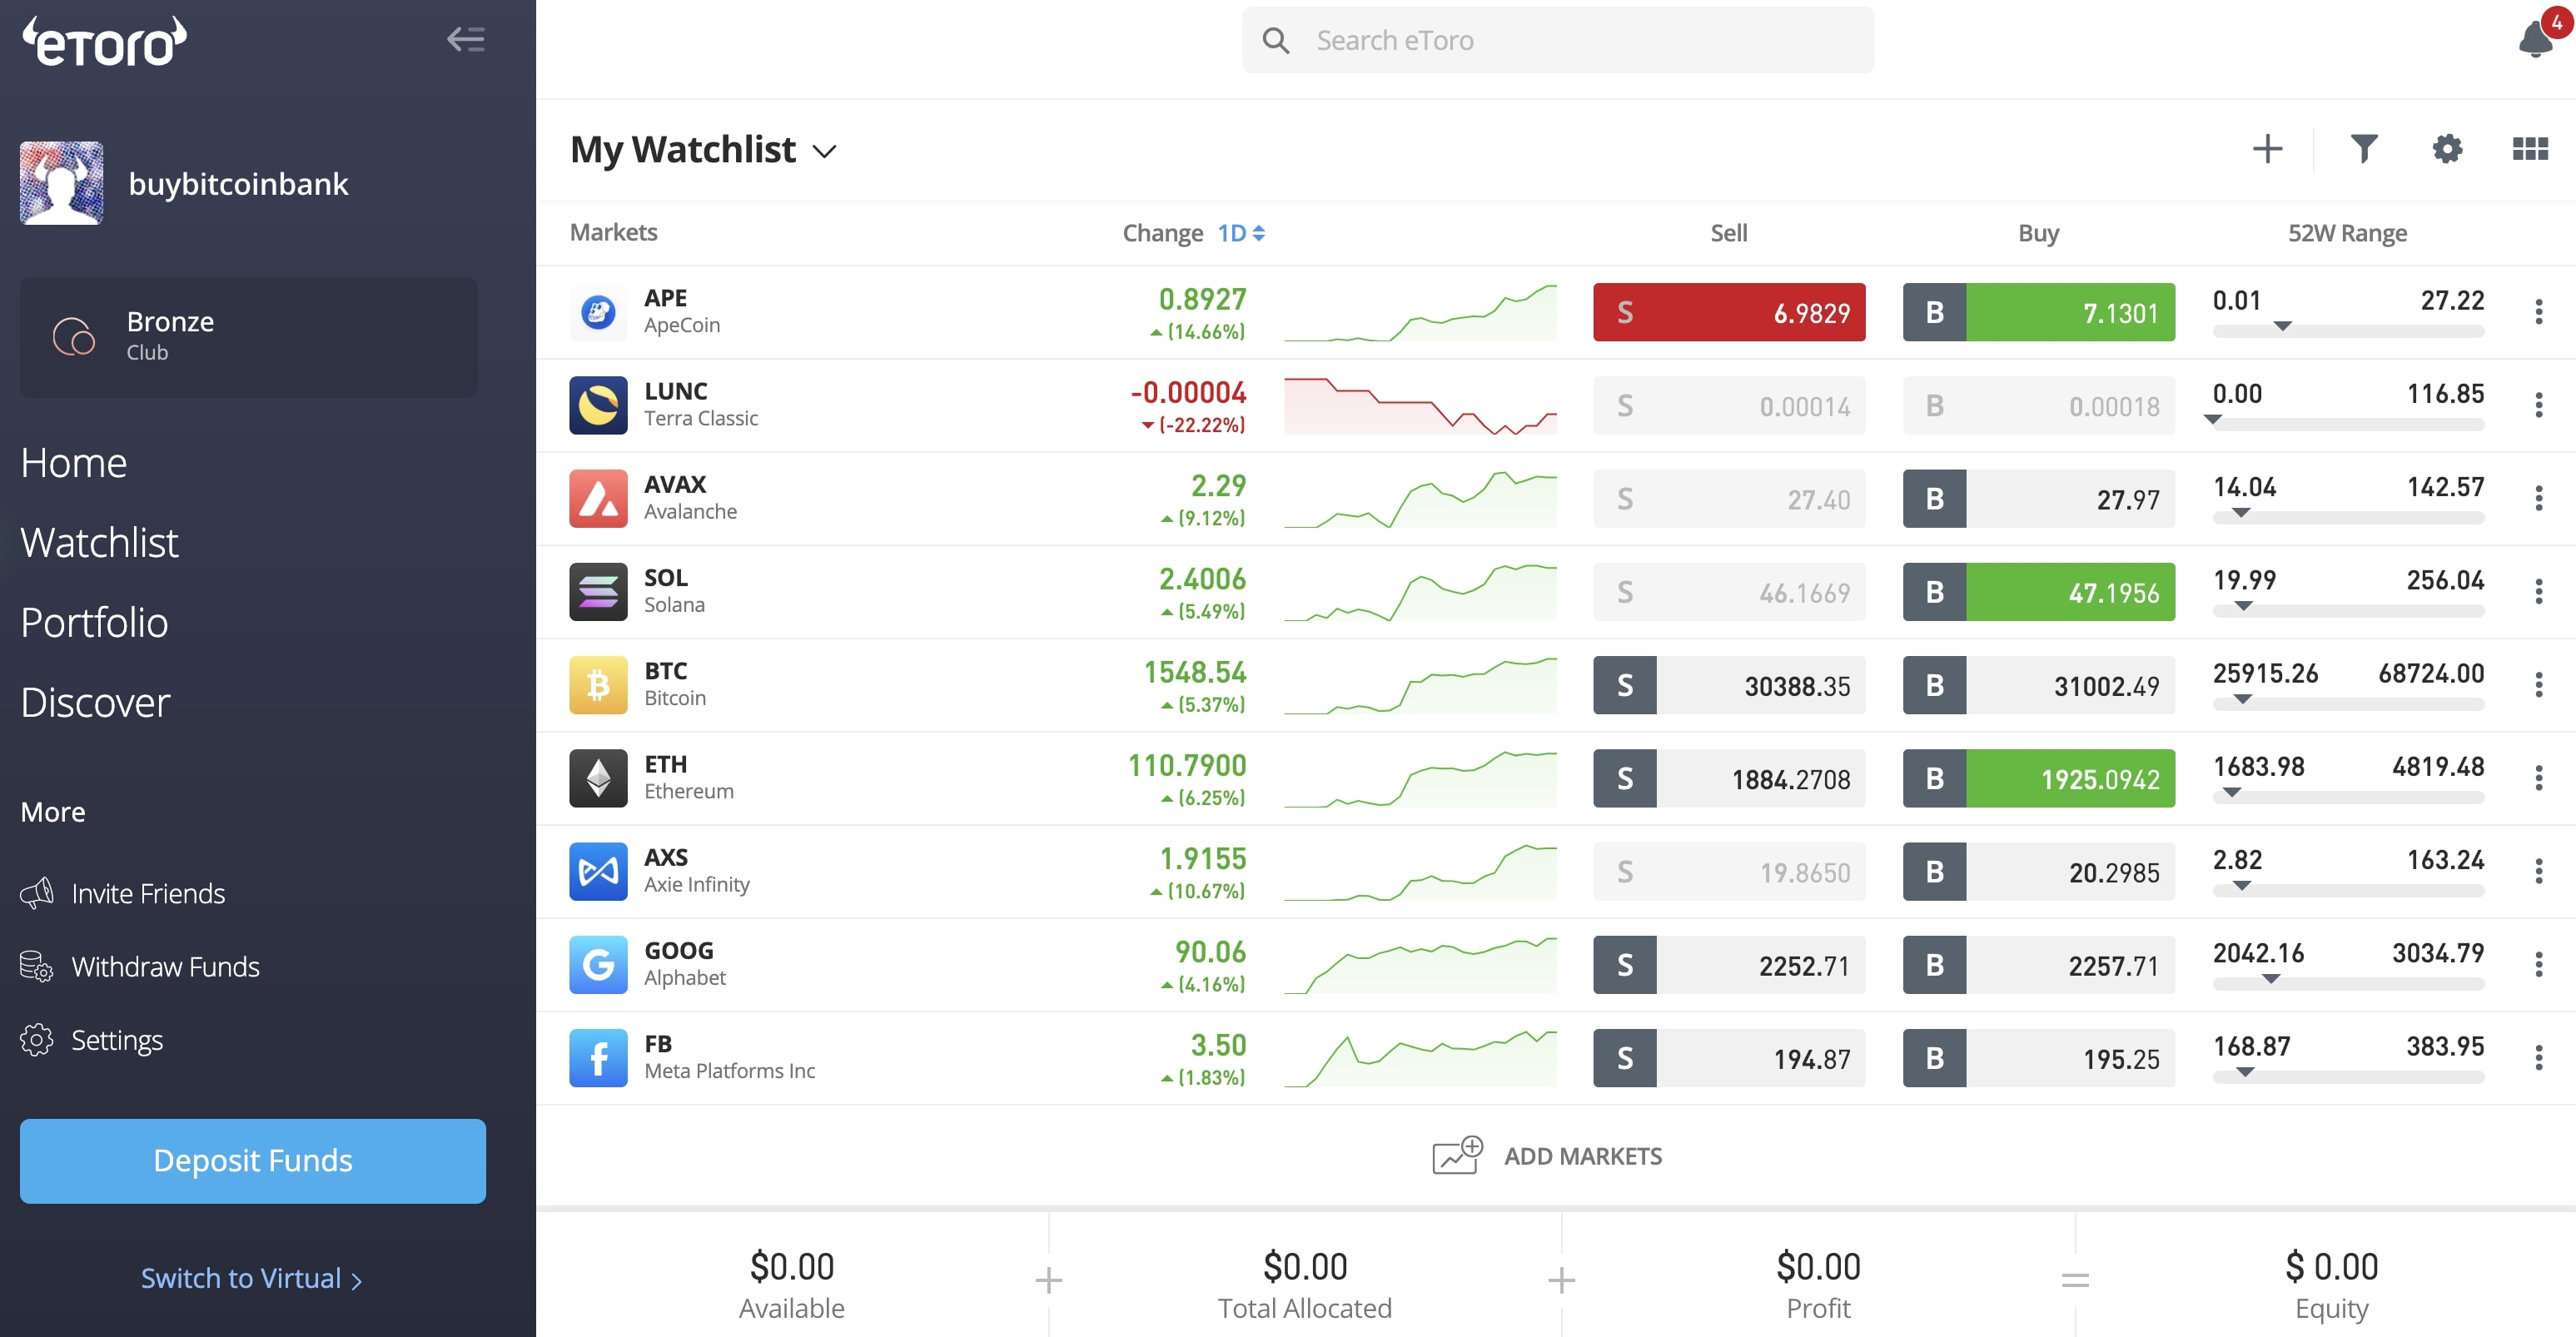Go to Home in the sidebar
The height and width of the screenshot is (1337, 2576).
coord(74,463)
